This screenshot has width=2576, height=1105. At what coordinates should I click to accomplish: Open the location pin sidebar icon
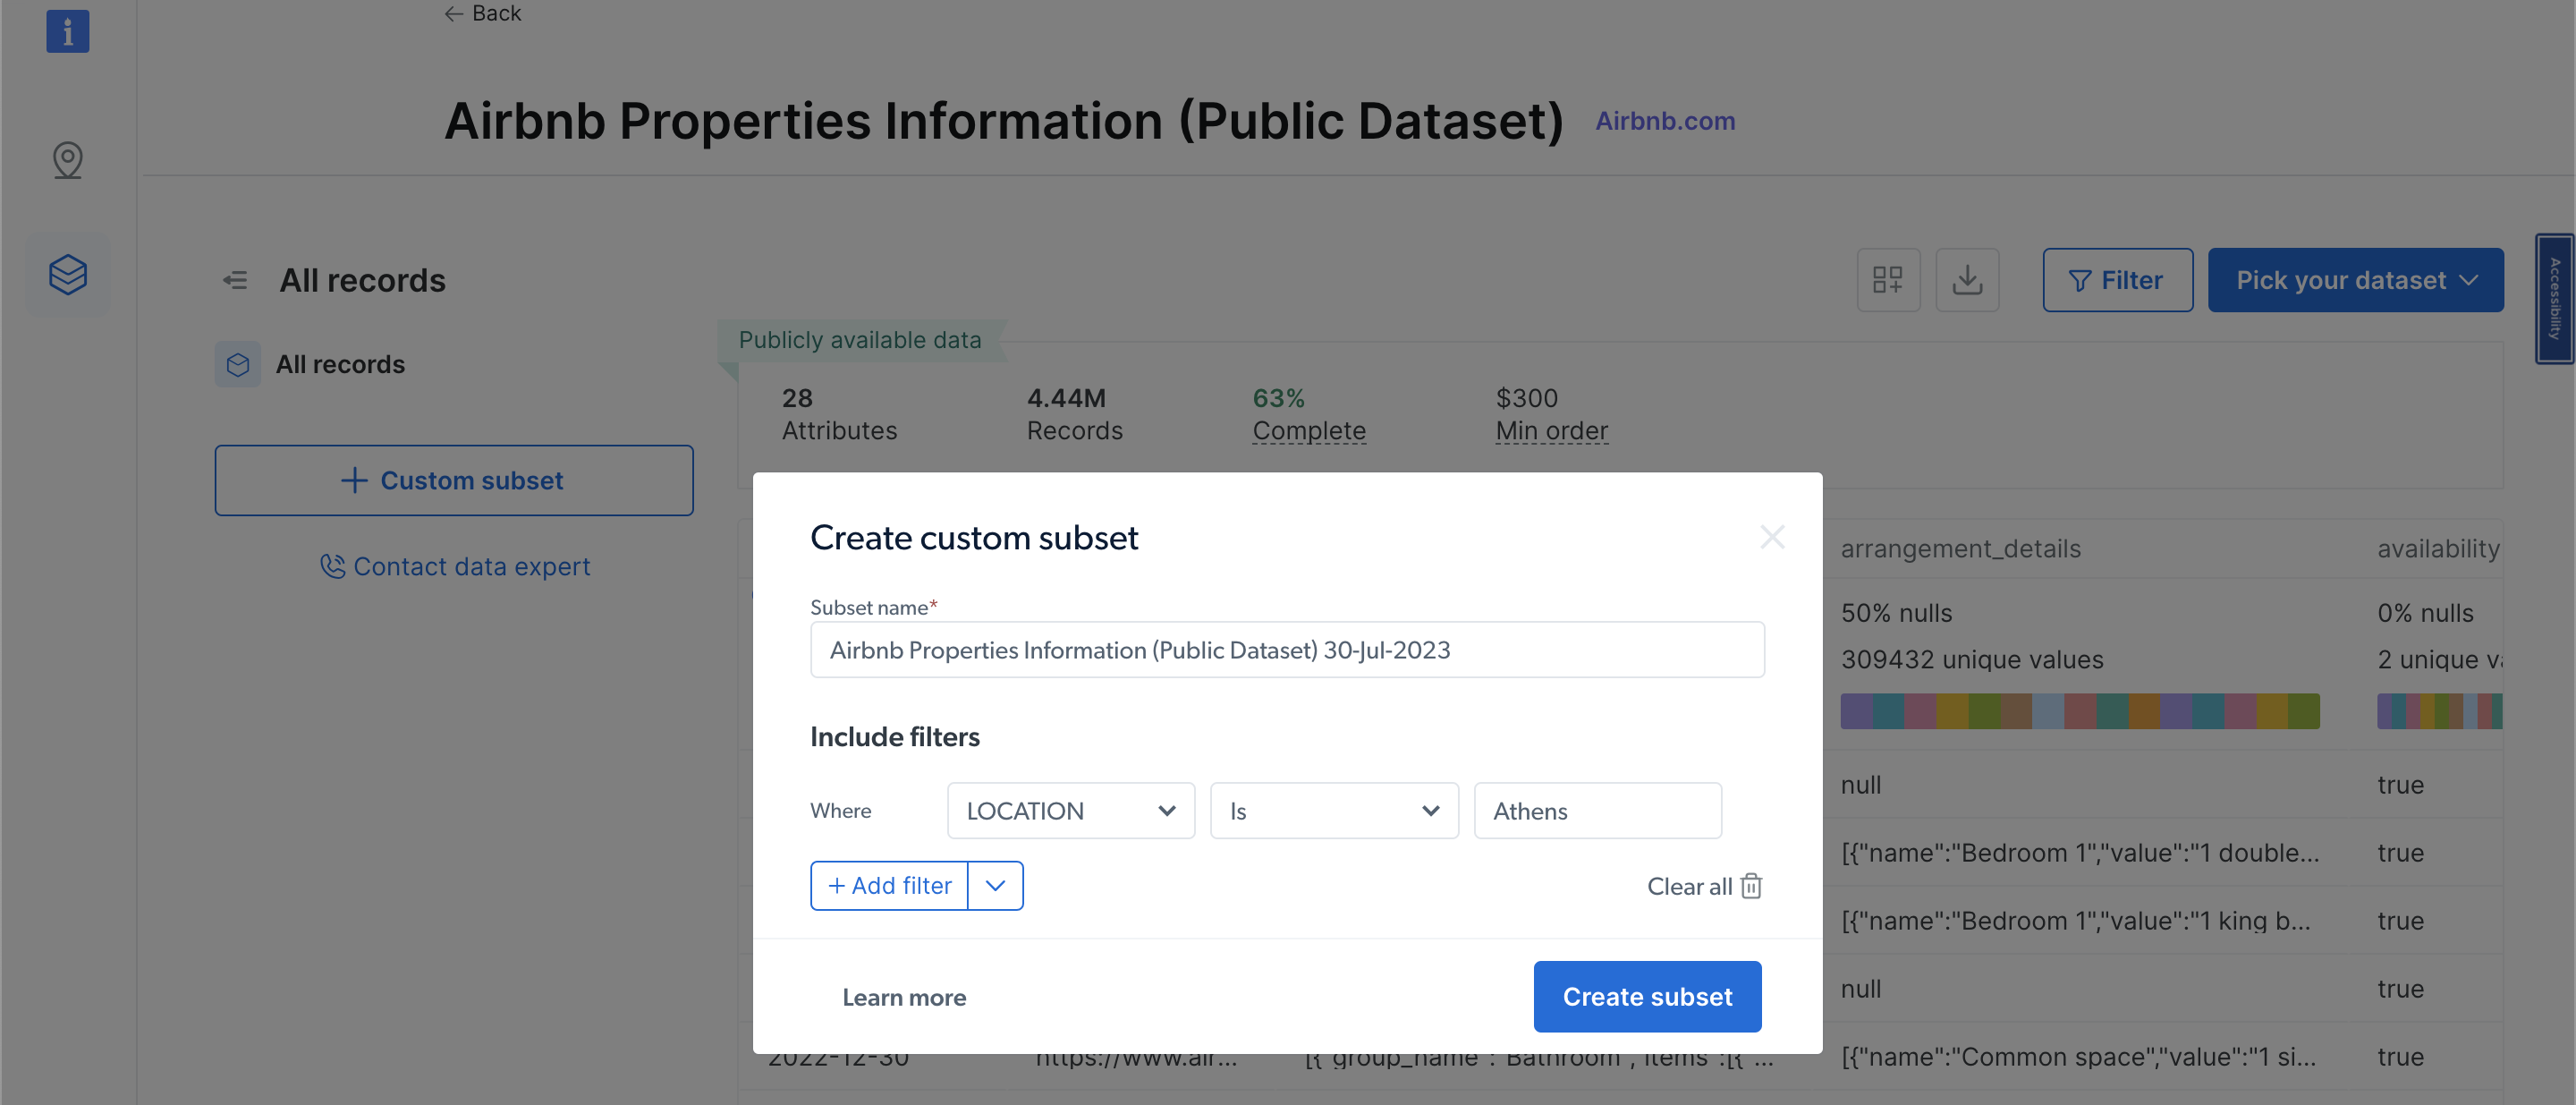[x=67, y=160]
